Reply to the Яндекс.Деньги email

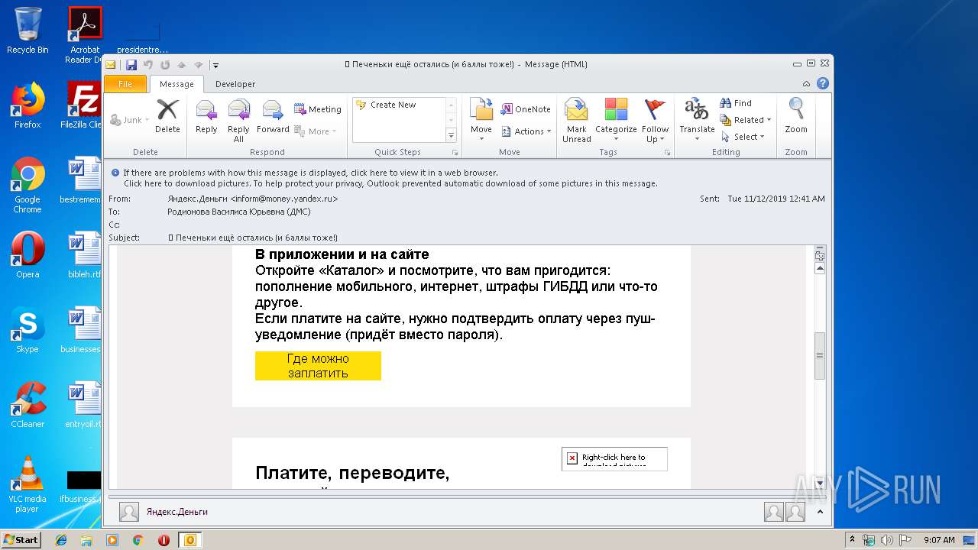point(206,116)
